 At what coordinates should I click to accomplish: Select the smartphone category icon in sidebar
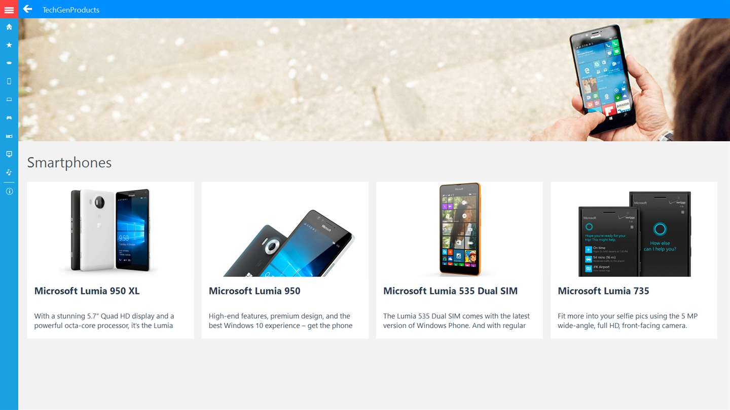point(9,81)
